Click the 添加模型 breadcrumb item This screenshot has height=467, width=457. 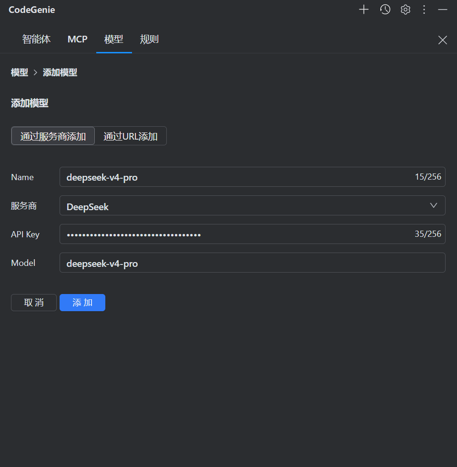click(60, 72)
